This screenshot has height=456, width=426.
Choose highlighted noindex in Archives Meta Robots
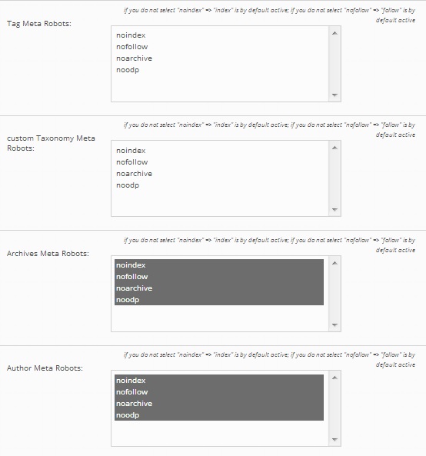219,265
